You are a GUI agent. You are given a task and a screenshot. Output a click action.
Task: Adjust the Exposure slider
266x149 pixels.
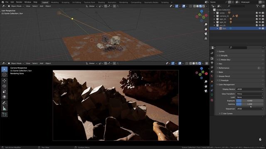tap(250, 101)
